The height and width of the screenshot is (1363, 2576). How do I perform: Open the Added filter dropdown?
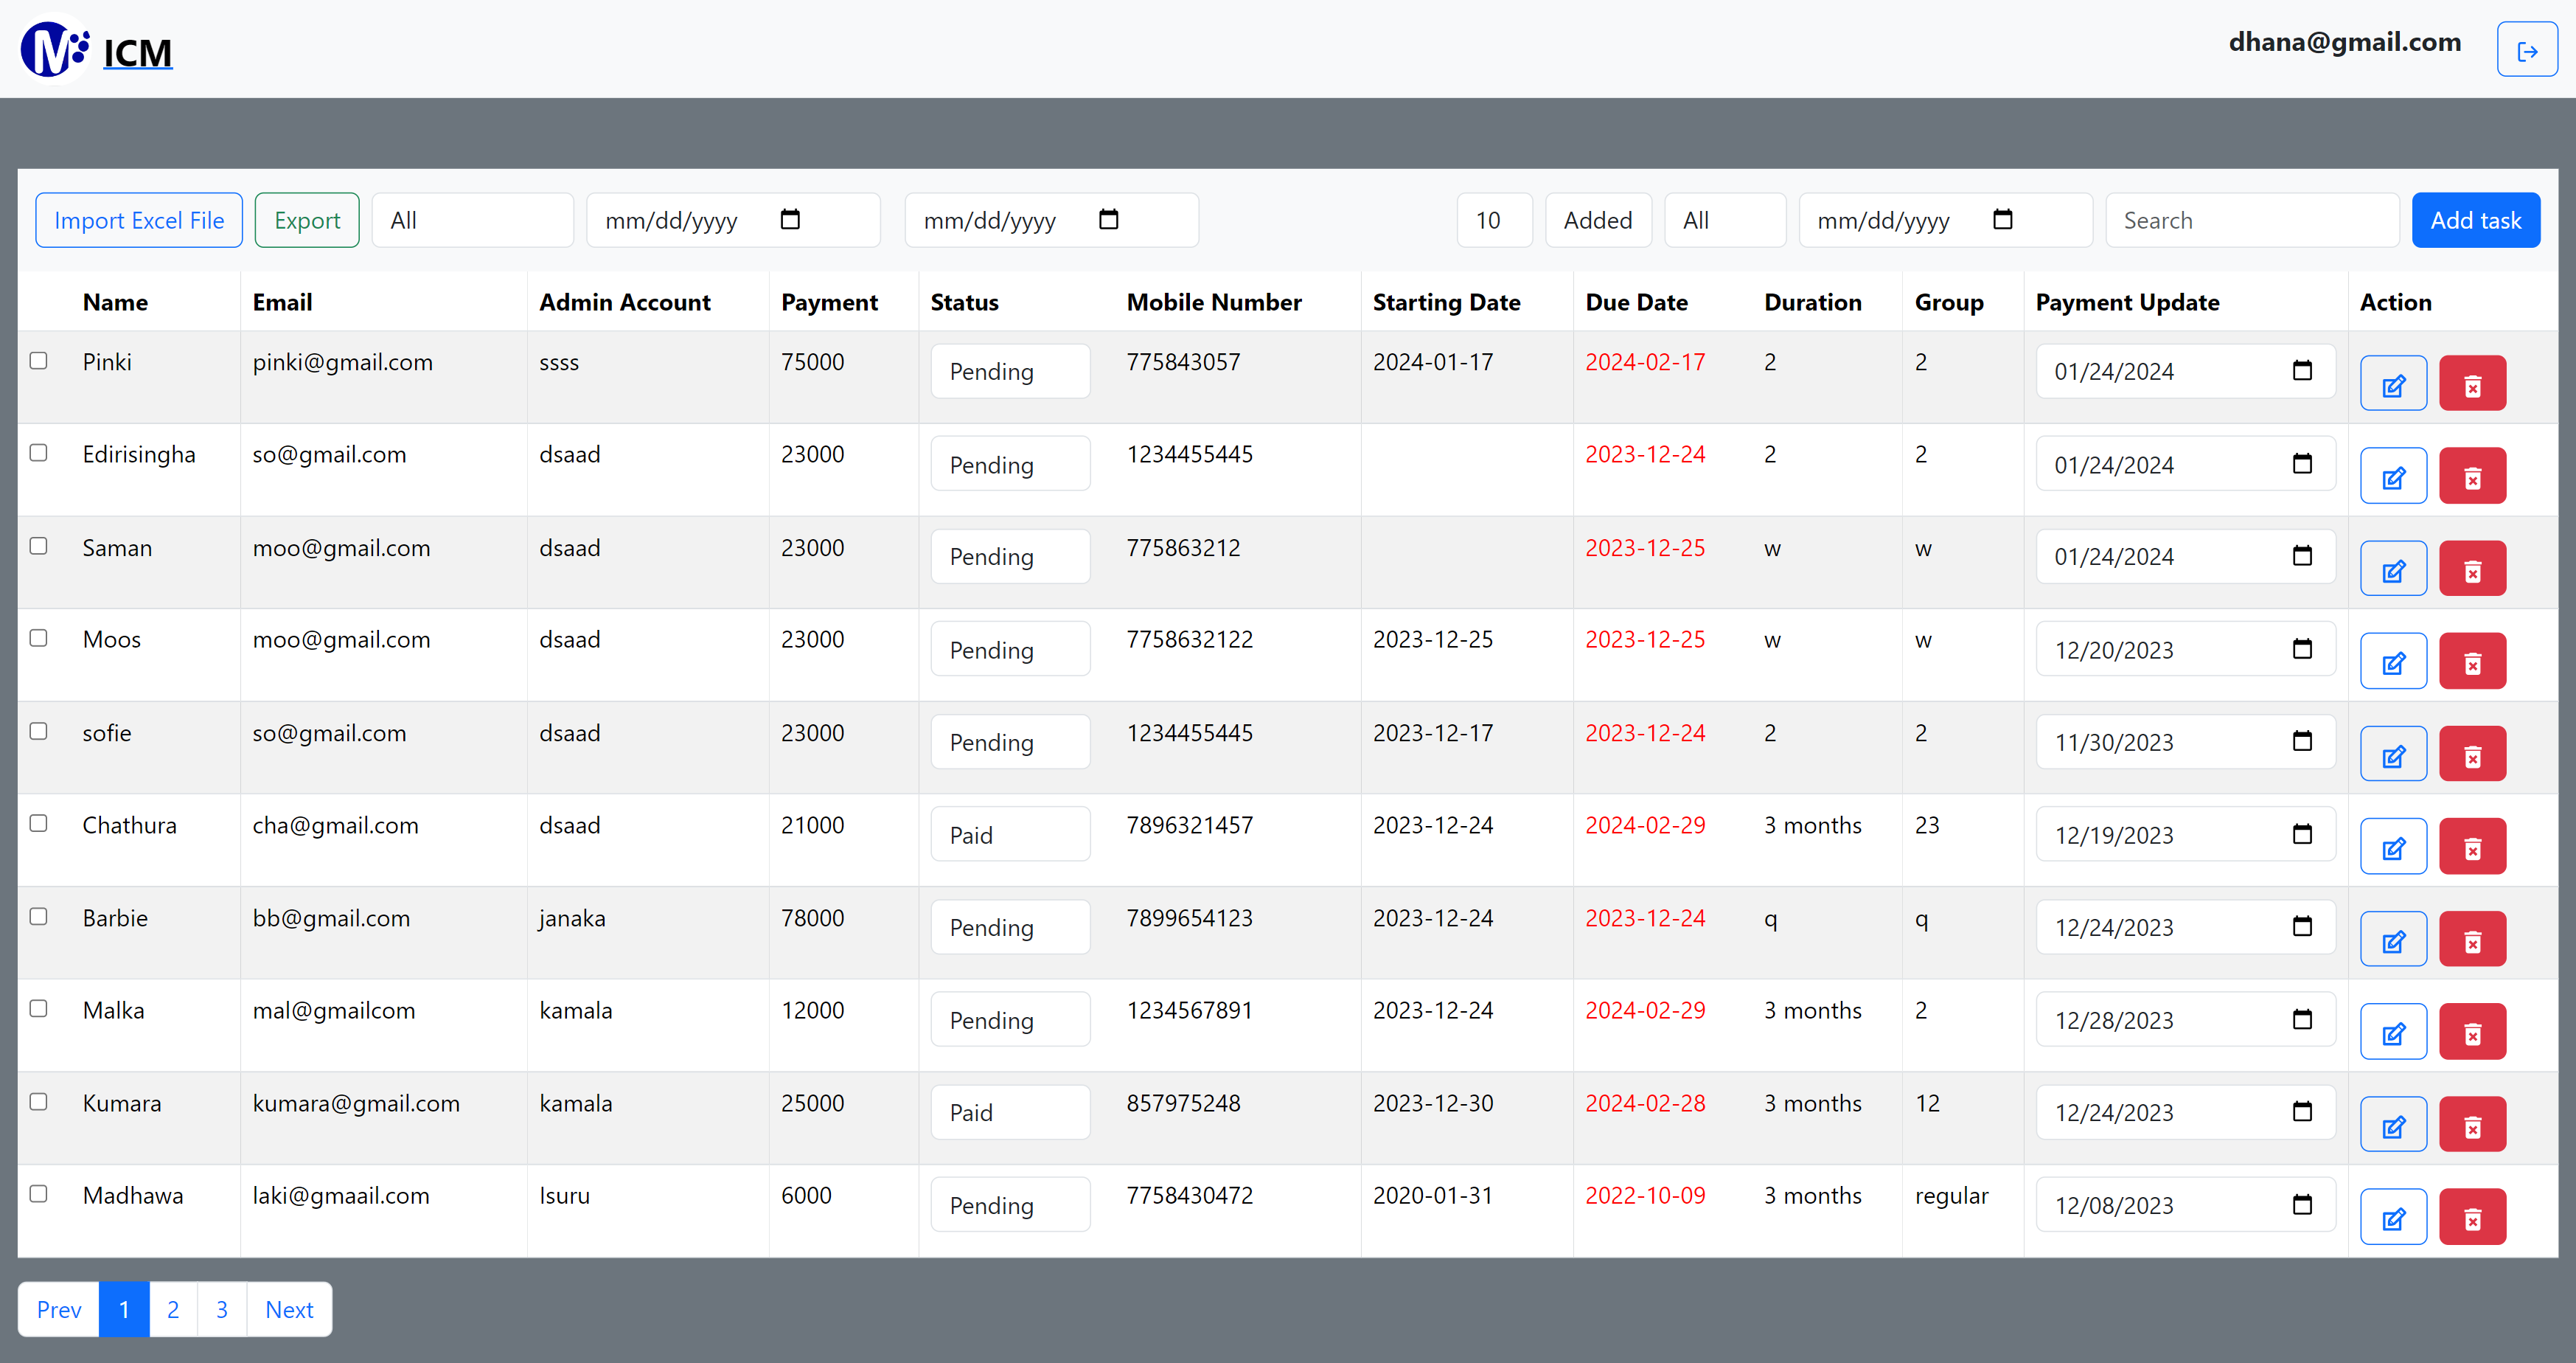[x=1598, y=219]
